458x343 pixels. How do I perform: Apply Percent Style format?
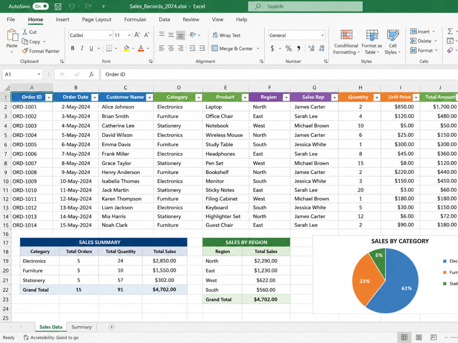[x=289, y=48]
